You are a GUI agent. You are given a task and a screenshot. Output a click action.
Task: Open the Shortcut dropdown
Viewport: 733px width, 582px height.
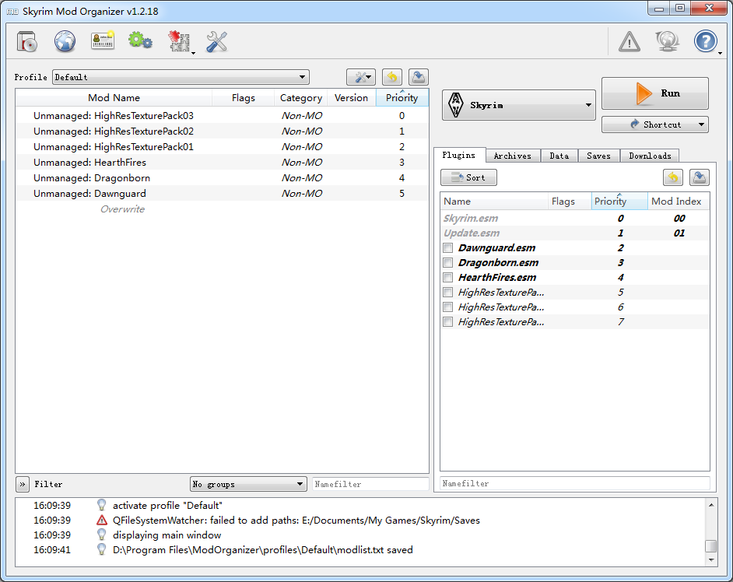point(655,124)
